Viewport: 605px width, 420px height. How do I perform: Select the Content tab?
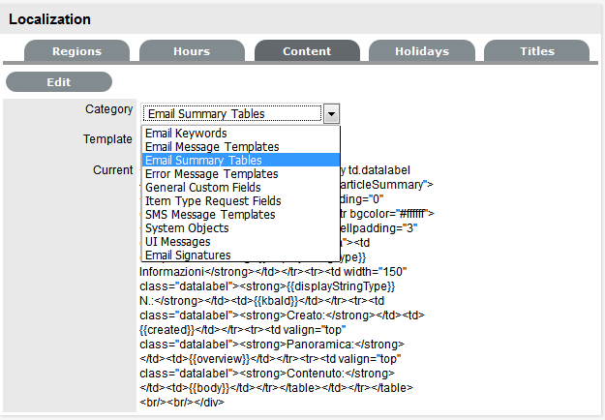(x=306, y=51)
